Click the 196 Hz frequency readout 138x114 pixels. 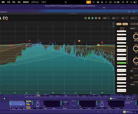pos(122,28)
